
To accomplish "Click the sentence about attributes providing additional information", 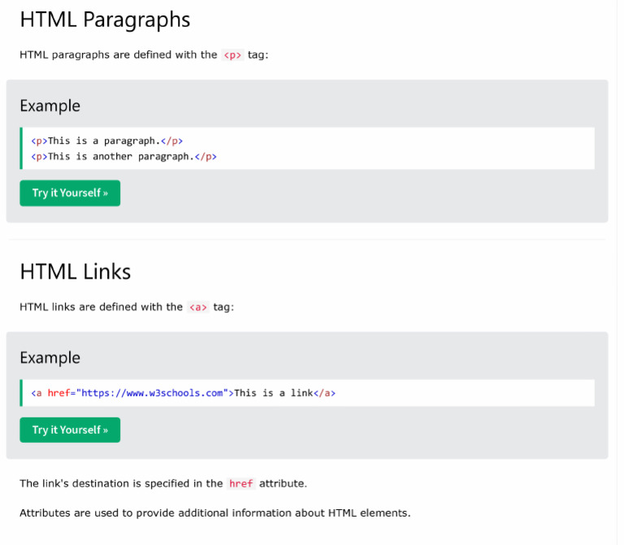I will [214, 513].
